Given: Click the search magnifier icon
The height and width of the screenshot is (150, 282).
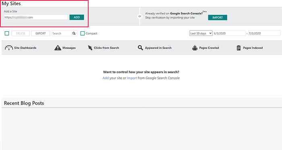Looking at the screenshot, I should point(74,33).
